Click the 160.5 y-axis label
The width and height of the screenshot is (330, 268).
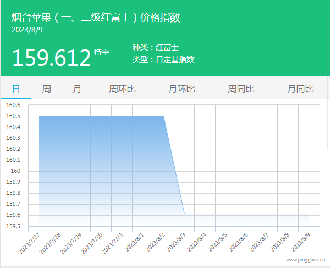click(x=13, y=116)
